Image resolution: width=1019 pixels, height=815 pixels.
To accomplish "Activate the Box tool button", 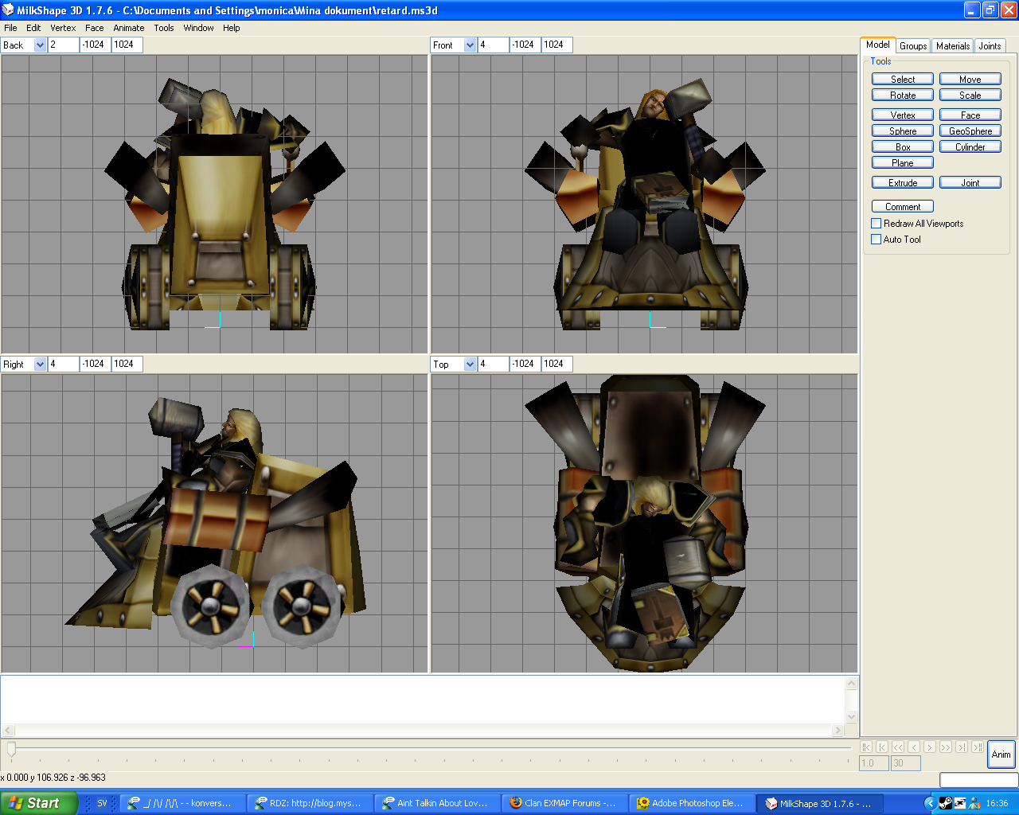I will coord(903,147).
